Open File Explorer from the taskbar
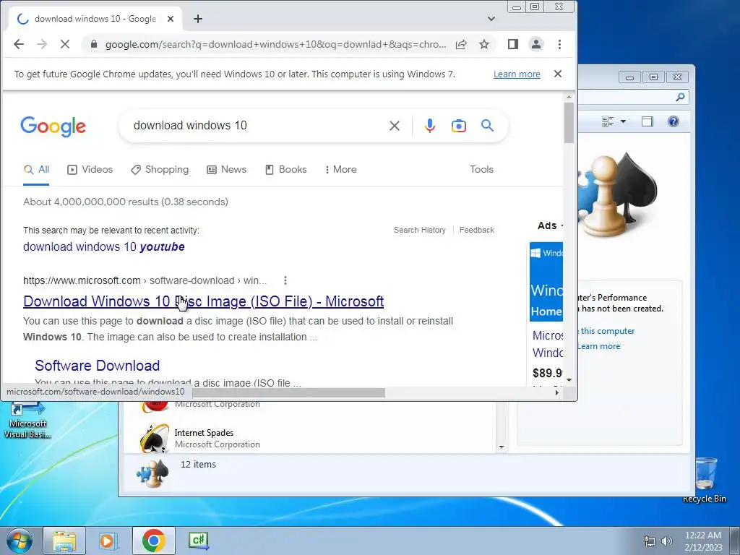Image resolution: width=740 pixels, height=555 pixels. point(64,541)
